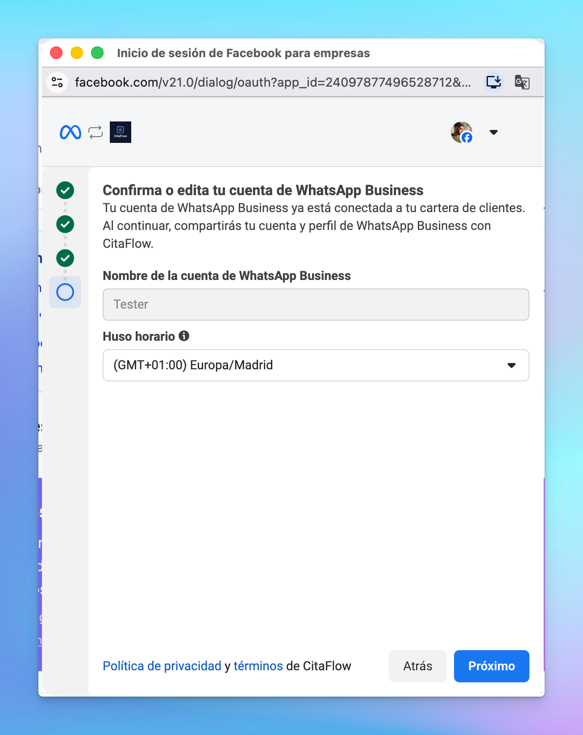Open the profile avatar with Facebook badge
583x735 pixels.
point(462,132)
